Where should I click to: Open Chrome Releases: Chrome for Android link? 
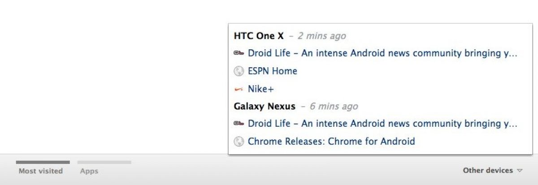(x=331, y=142)
